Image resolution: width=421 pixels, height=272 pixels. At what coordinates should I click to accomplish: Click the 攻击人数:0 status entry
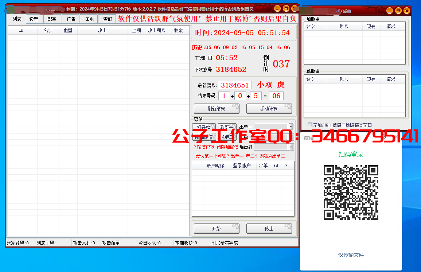point(84,243)
